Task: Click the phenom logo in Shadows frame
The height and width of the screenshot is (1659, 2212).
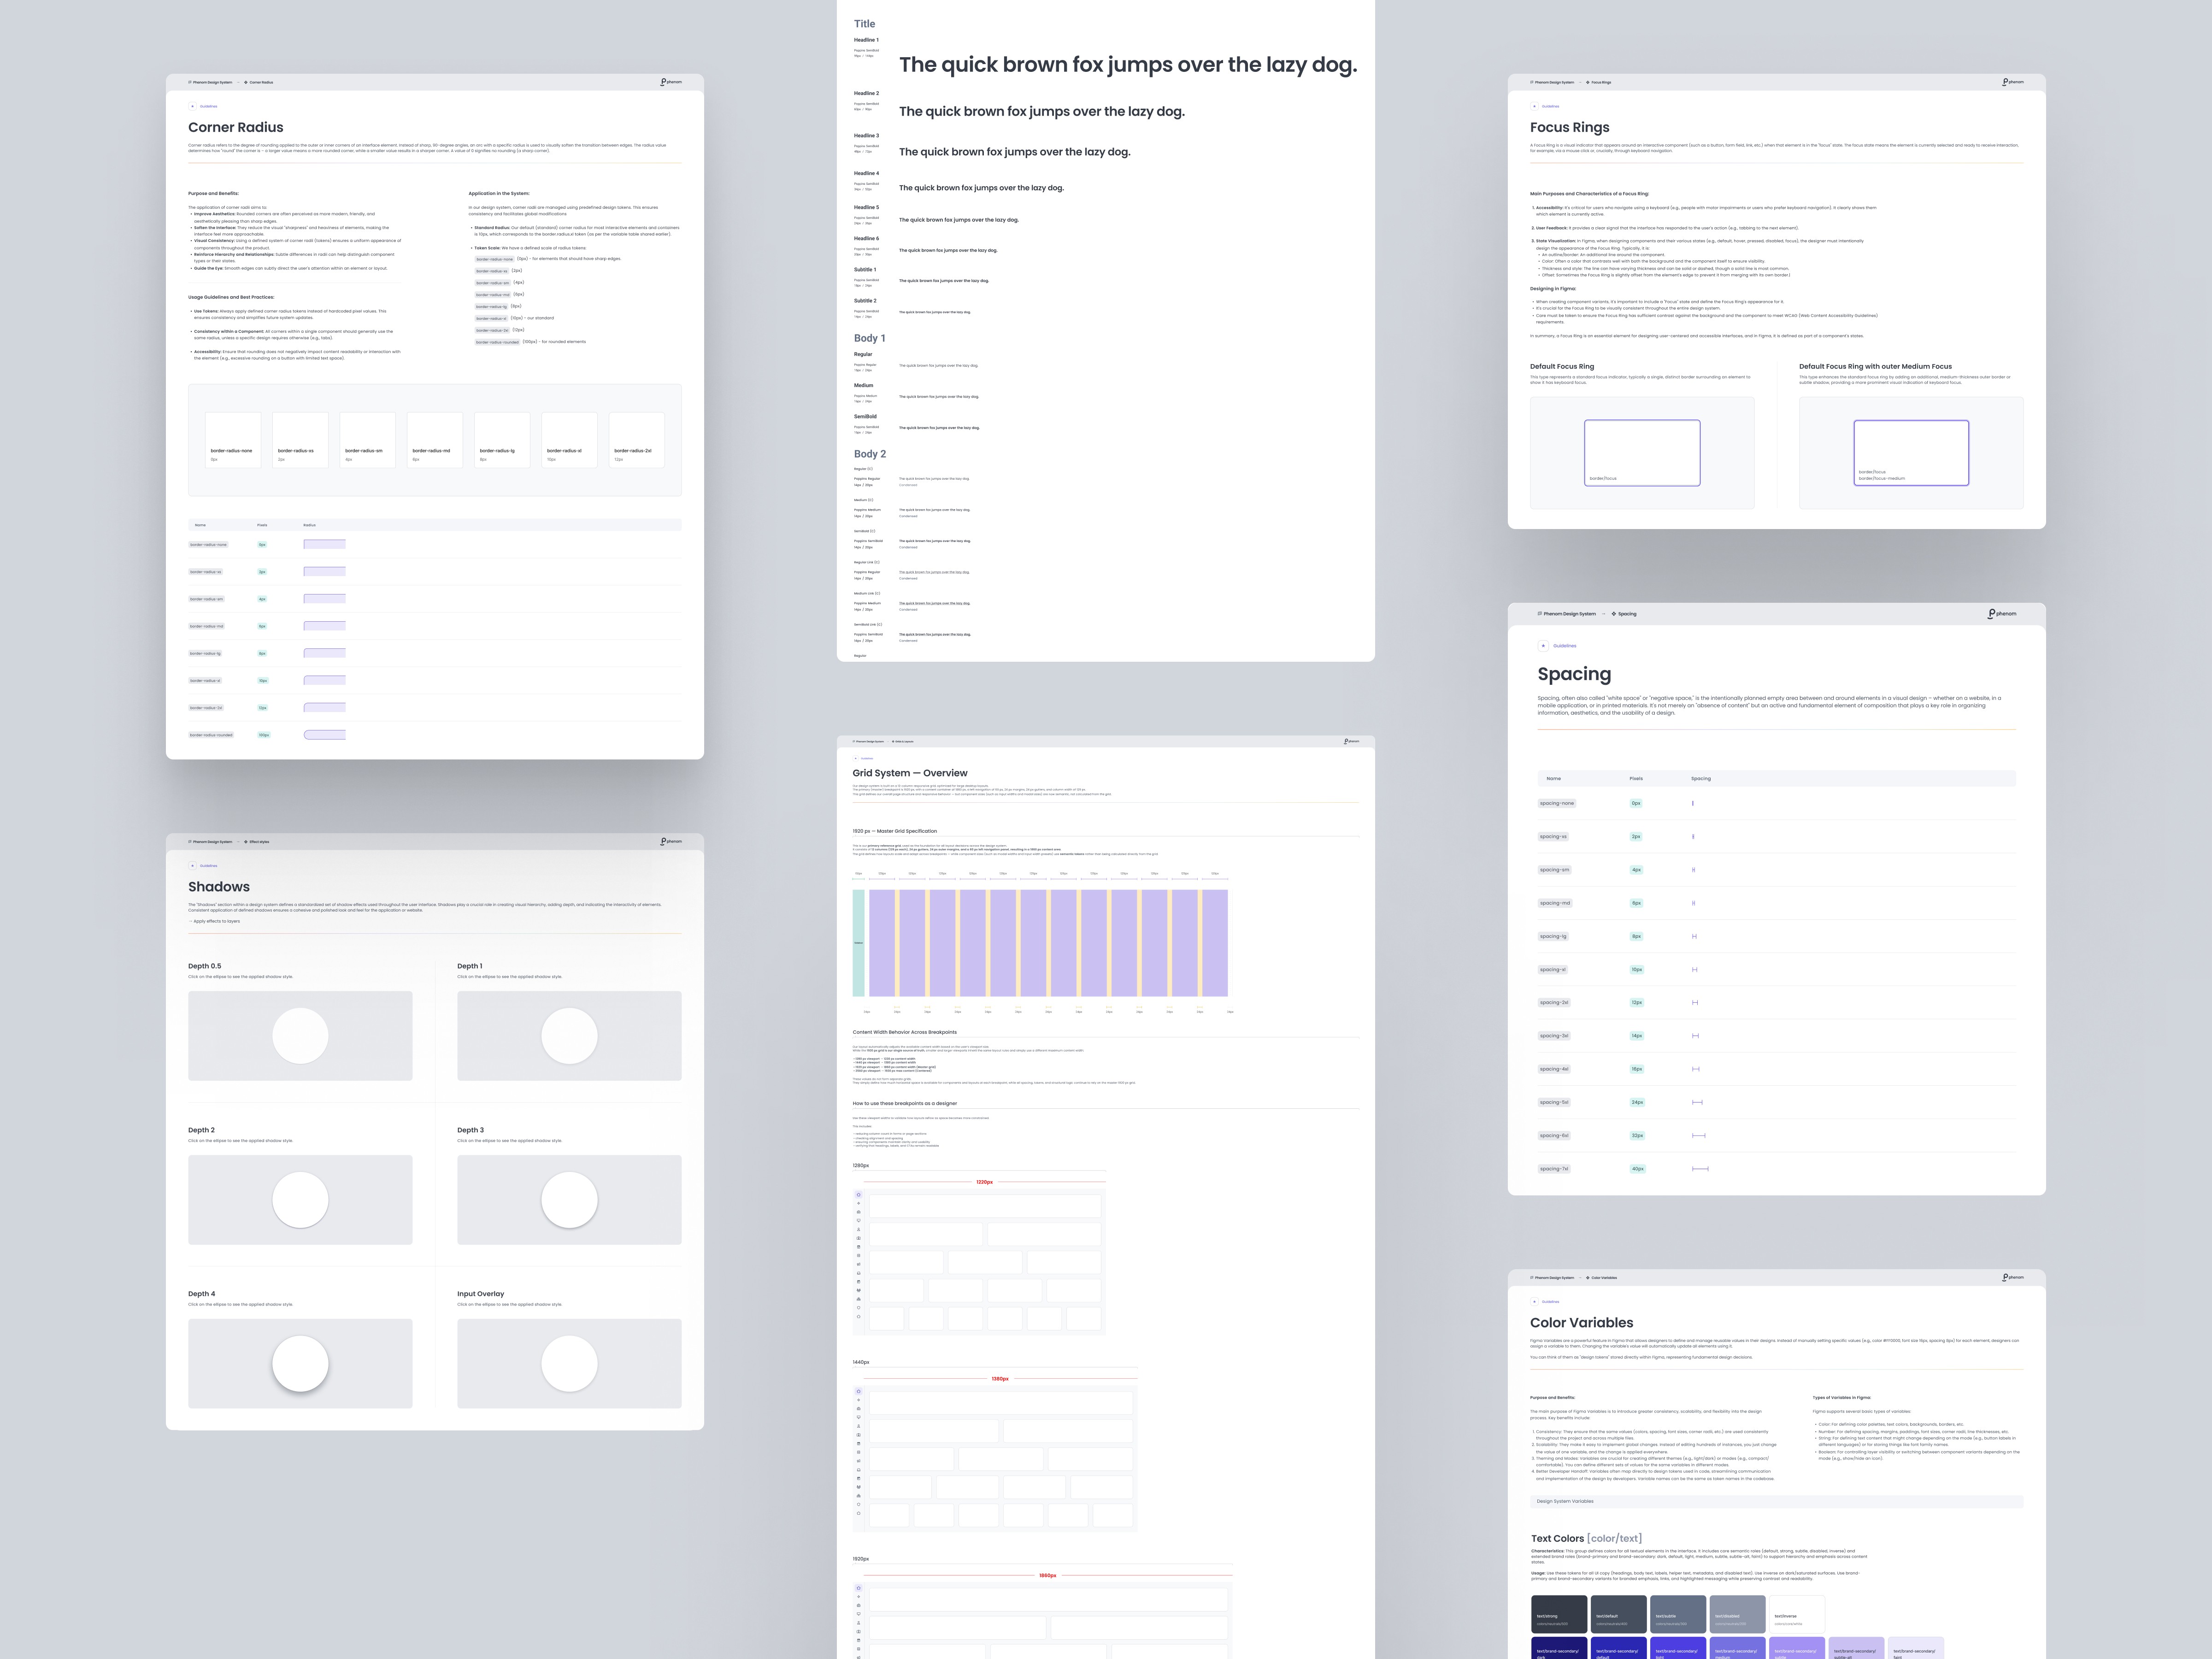Action: click(671, 841)
